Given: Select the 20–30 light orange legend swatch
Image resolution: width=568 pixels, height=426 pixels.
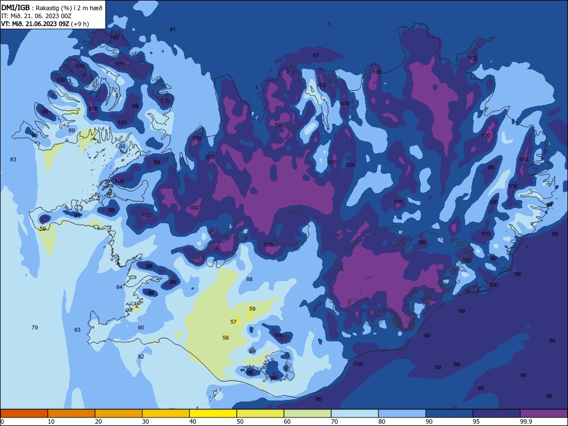Looking at the screenshot, I should 119,414.
